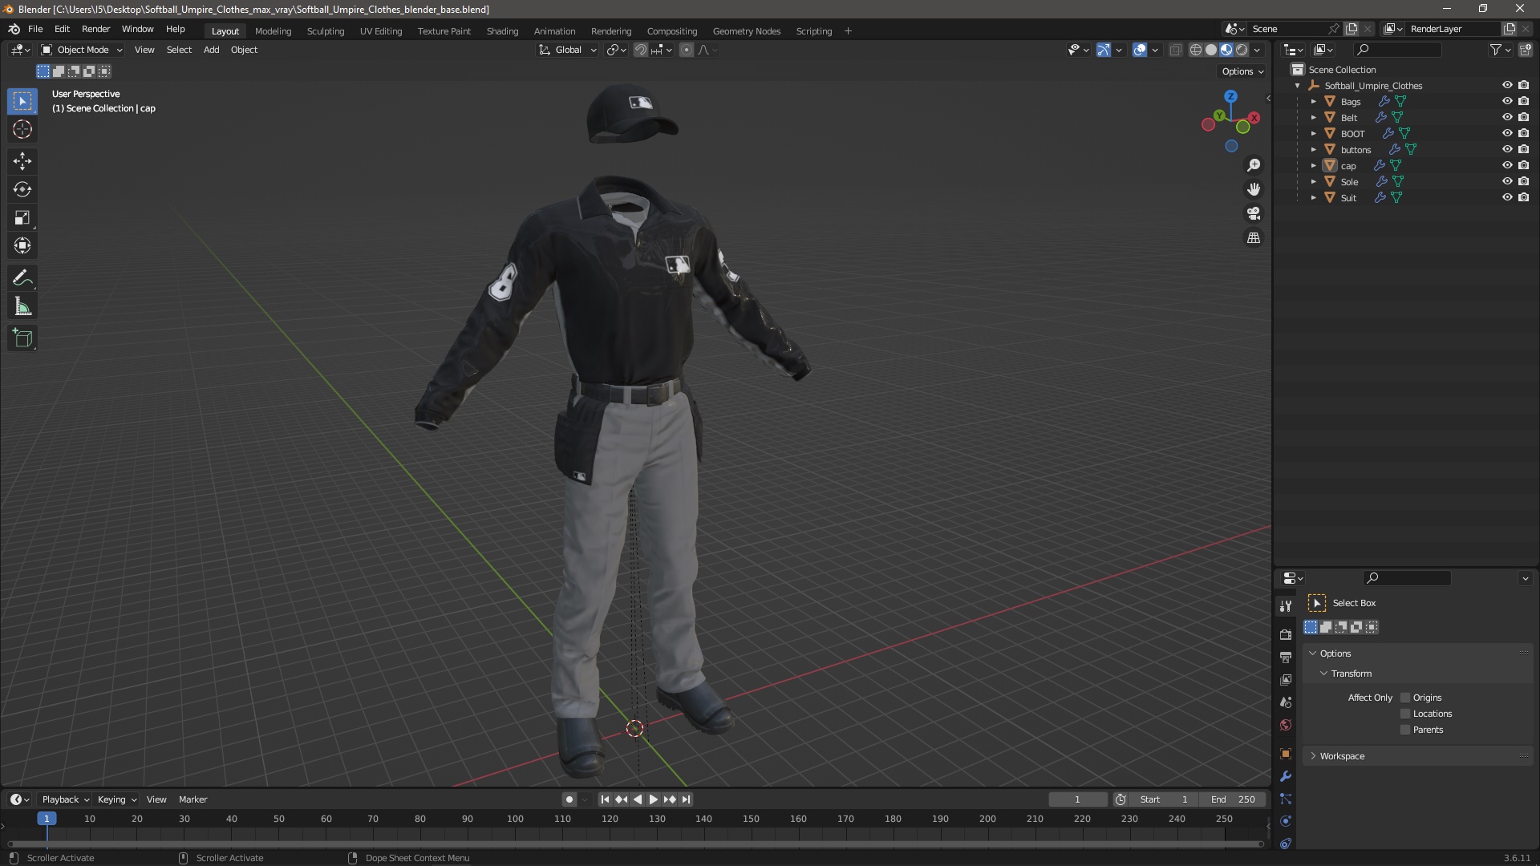This screenshot has height=866, width=1540.
Task: Expand the Workspace panel
Action: pos(1342,756)
